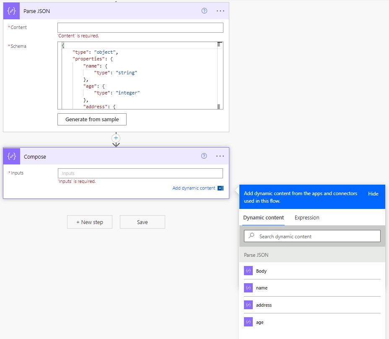
Task: Open Parse JSON more options menu
Action: (x=220, y=11)
